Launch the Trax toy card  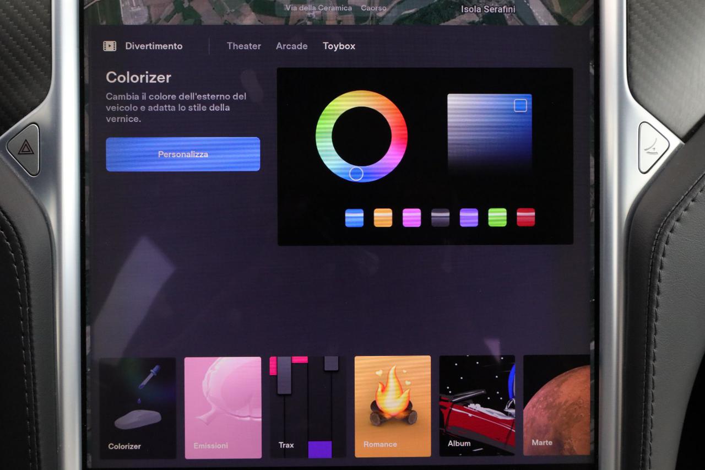coord(308,407)
